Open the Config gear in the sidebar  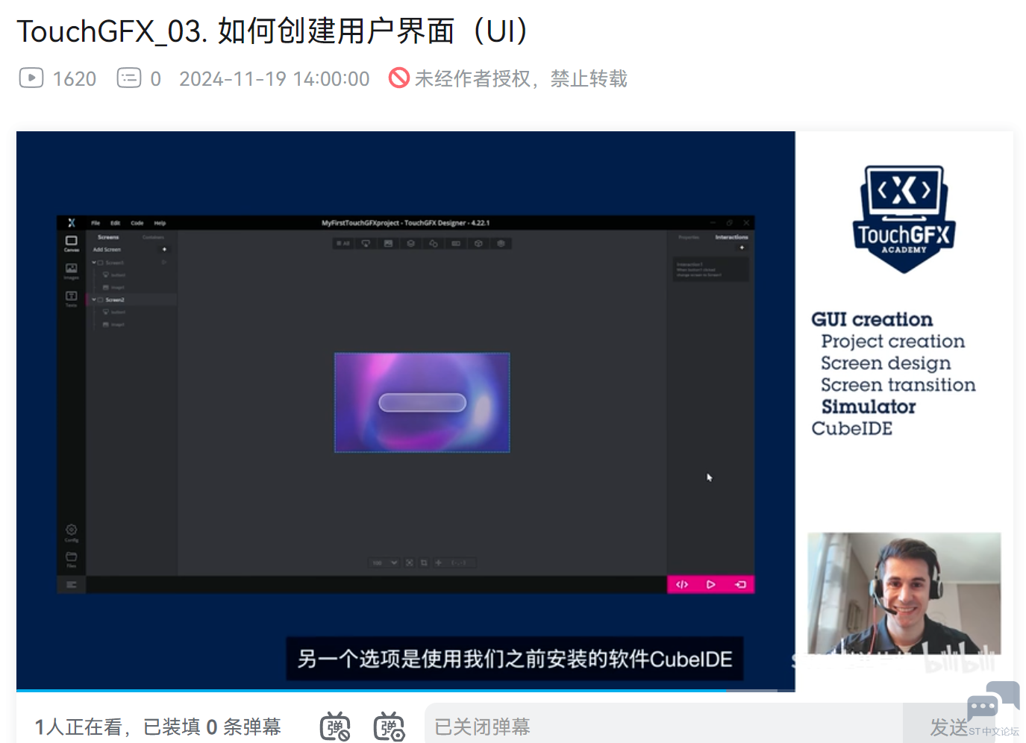point(71,531)
